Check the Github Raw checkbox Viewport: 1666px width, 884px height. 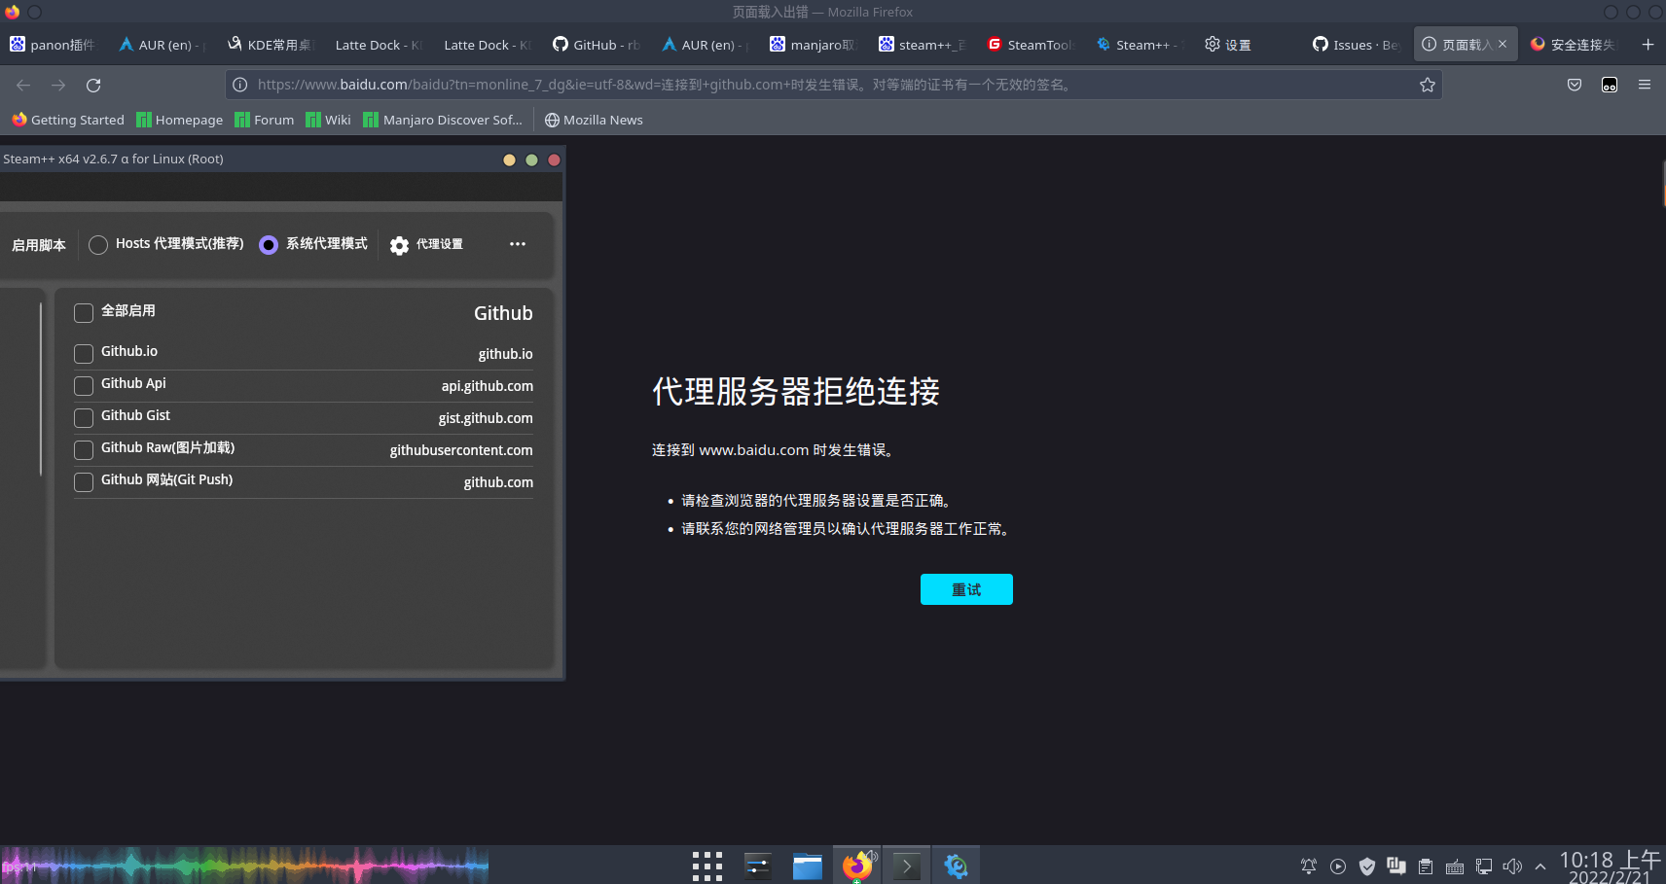coord(84,450)
